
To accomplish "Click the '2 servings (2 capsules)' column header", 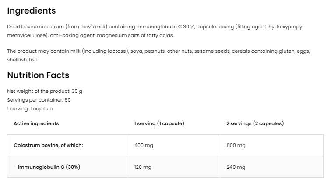I will [255, 123].
